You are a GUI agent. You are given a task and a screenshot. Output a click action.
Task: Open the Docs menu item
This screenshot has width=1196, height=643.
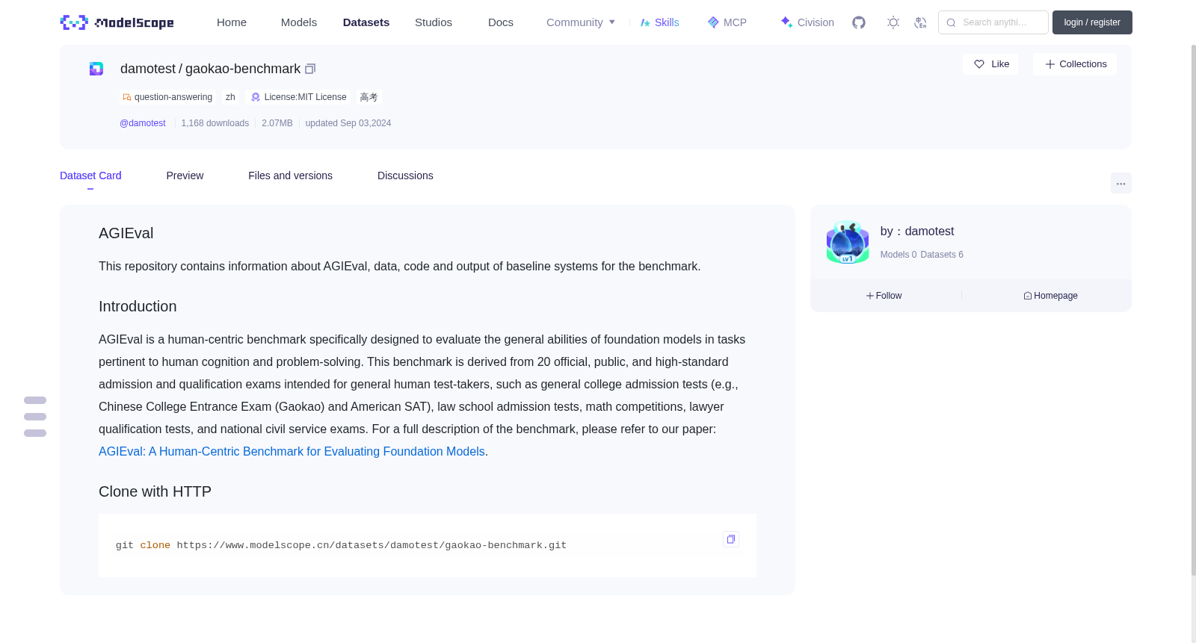click(x=501, y=22)
